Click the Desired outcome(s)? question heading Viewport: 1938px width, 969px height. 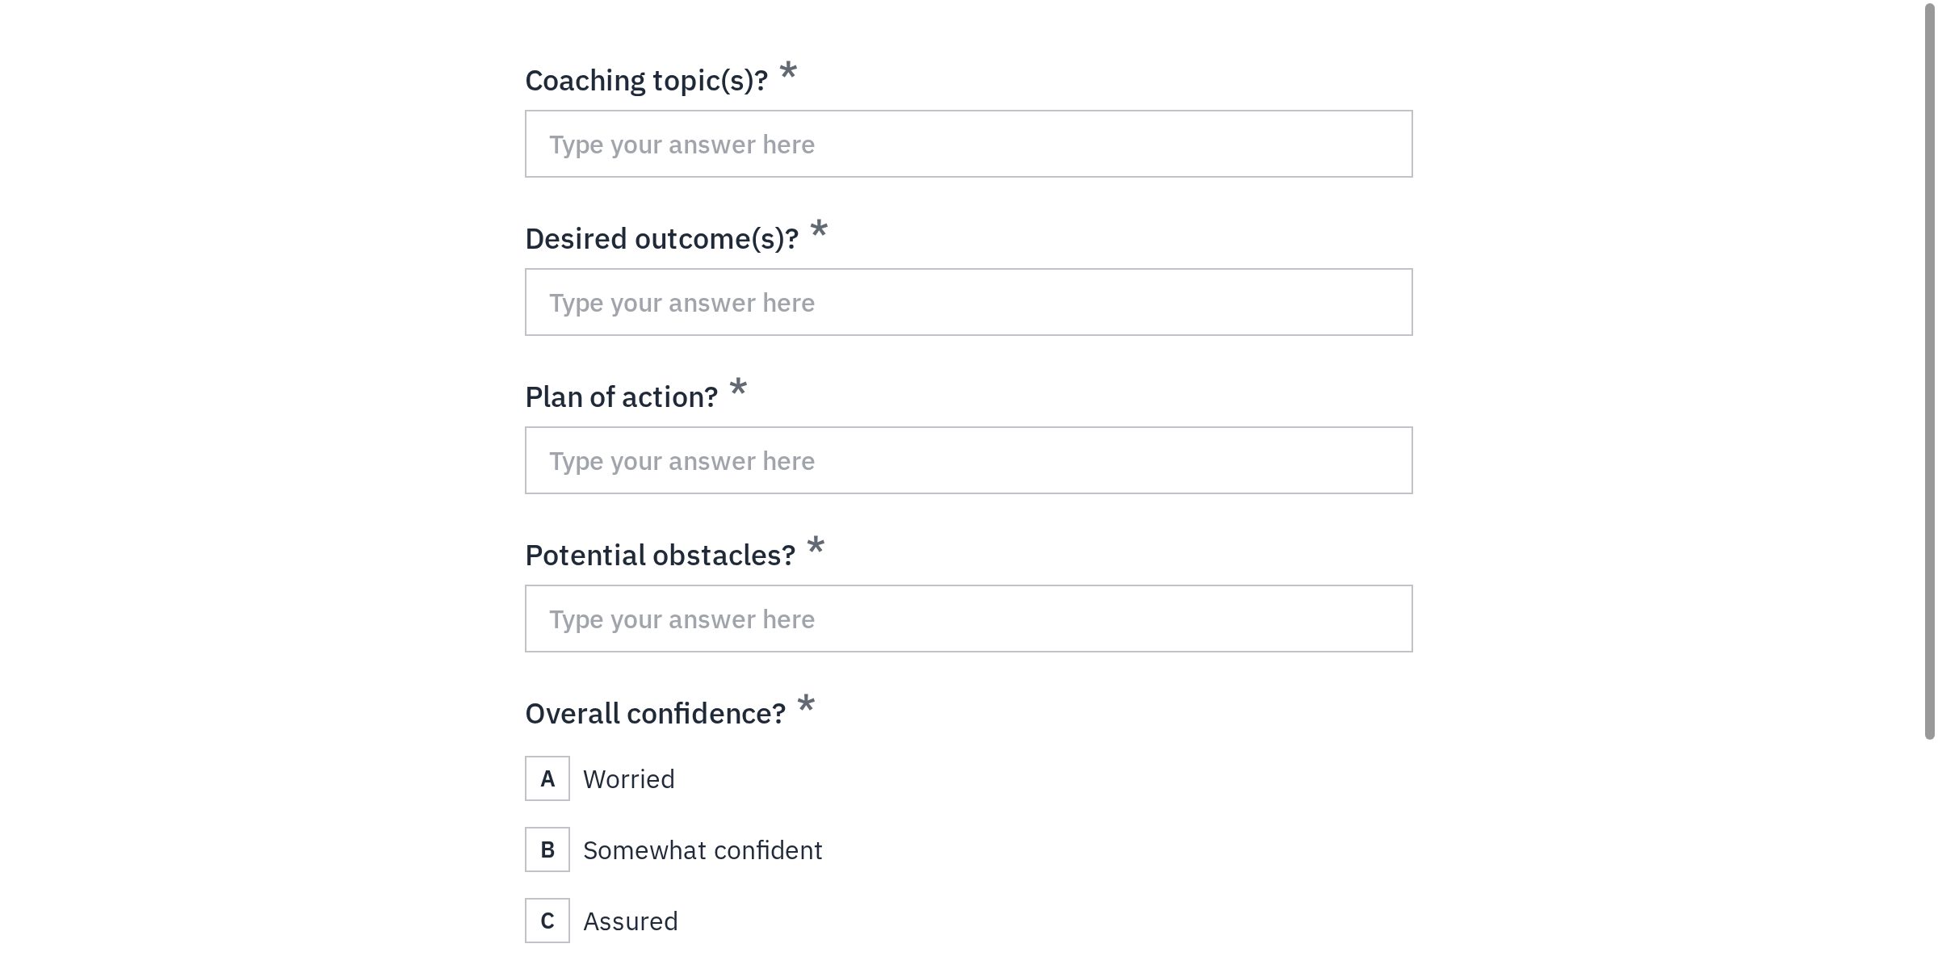(662, 238)
